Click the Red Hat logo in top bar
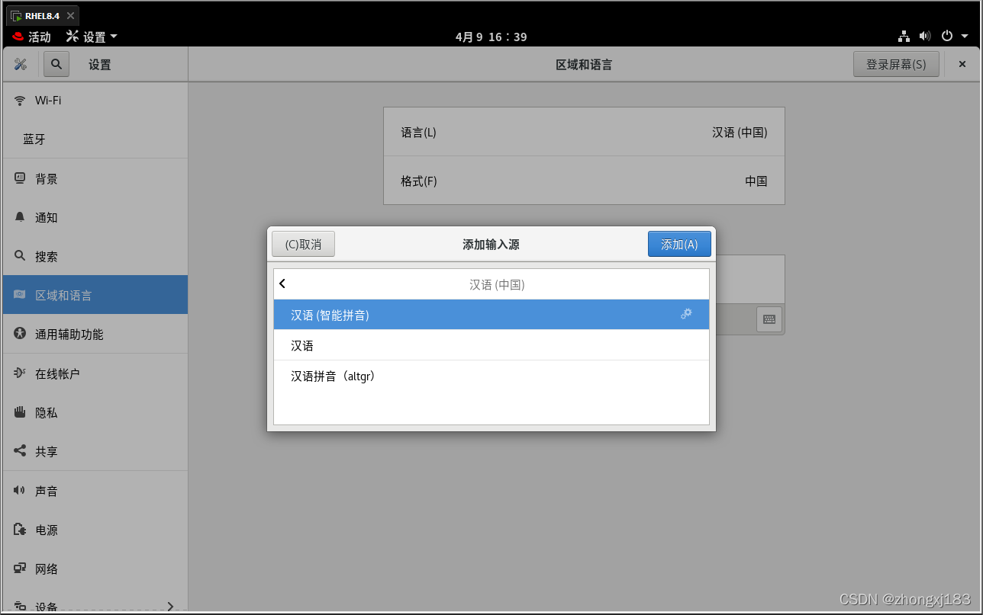 point(18,37)
